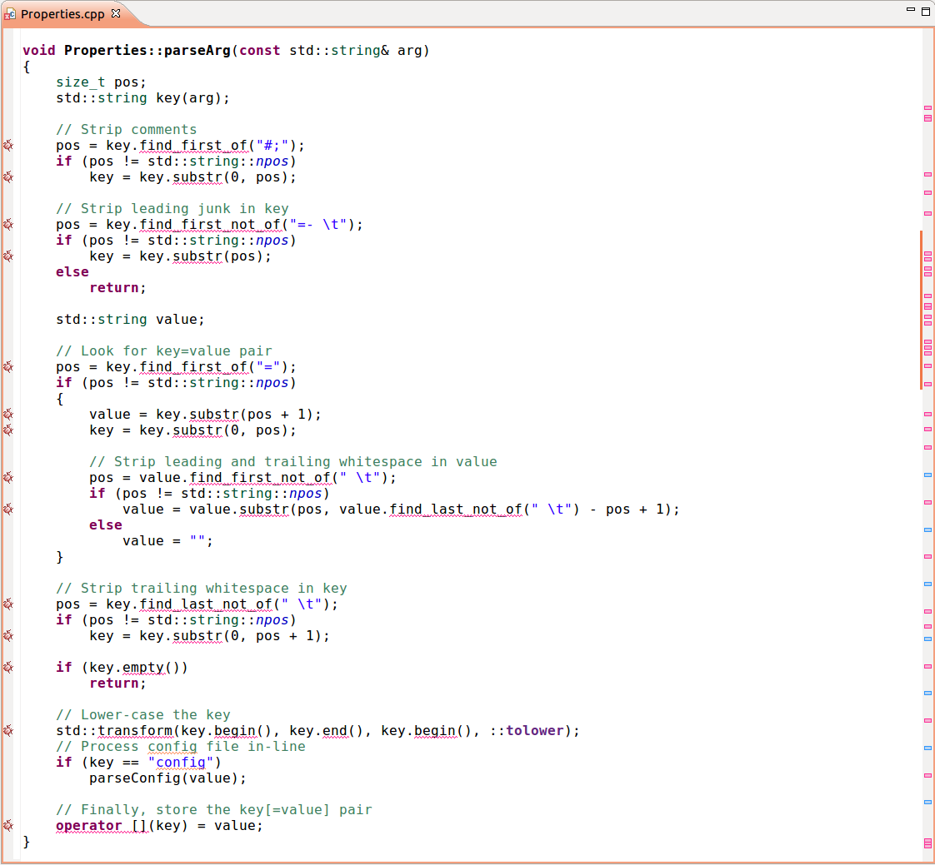
Task: Click the C++ file icon on the editor tab
Action: coord(11,14)
